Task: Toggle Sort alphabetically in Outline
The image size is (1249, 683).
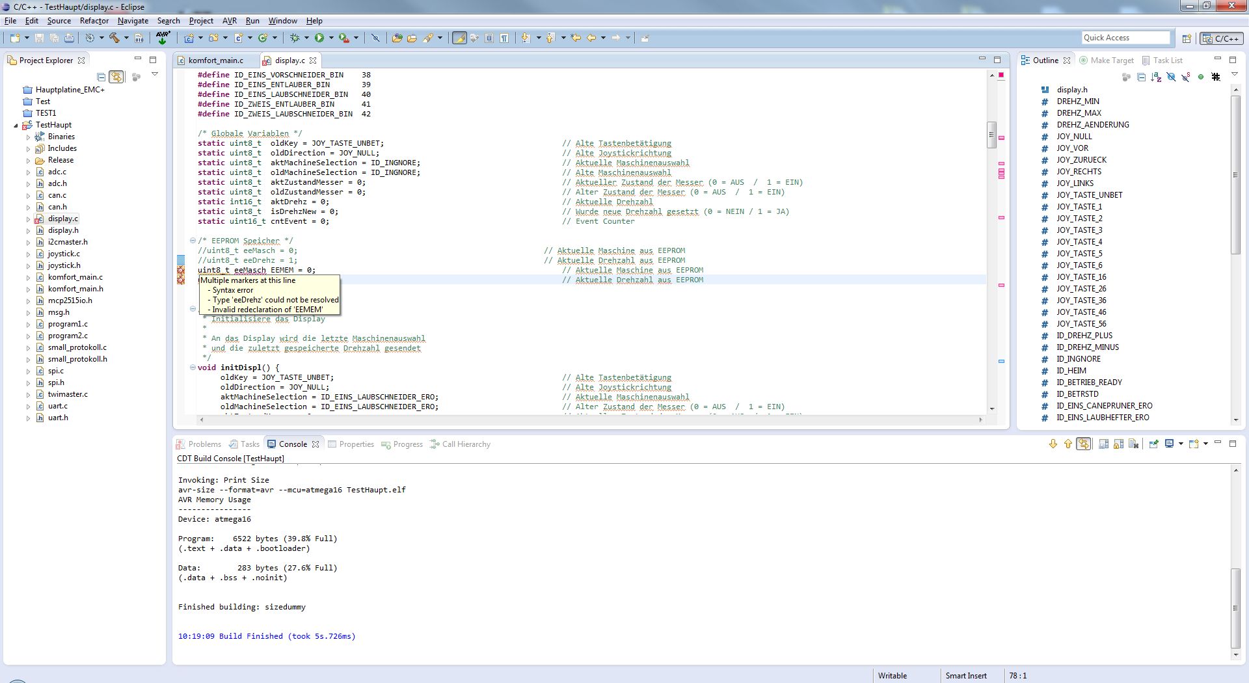Action: [1156, 77]
